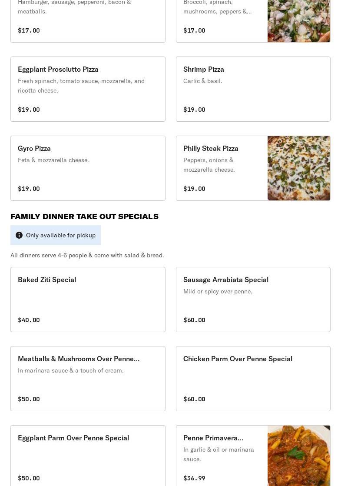Click the $40.00 price on Baked Ziti
341x486 pixels.
(x=29, y=320)
